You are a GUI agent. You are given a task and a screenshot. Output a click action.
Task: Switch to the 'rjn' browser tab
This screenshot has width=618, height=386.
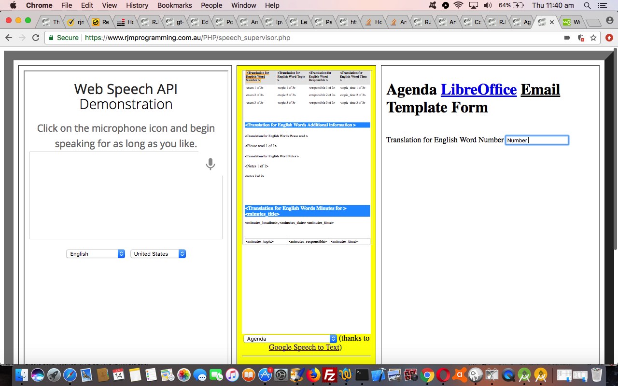coord(76,22)
